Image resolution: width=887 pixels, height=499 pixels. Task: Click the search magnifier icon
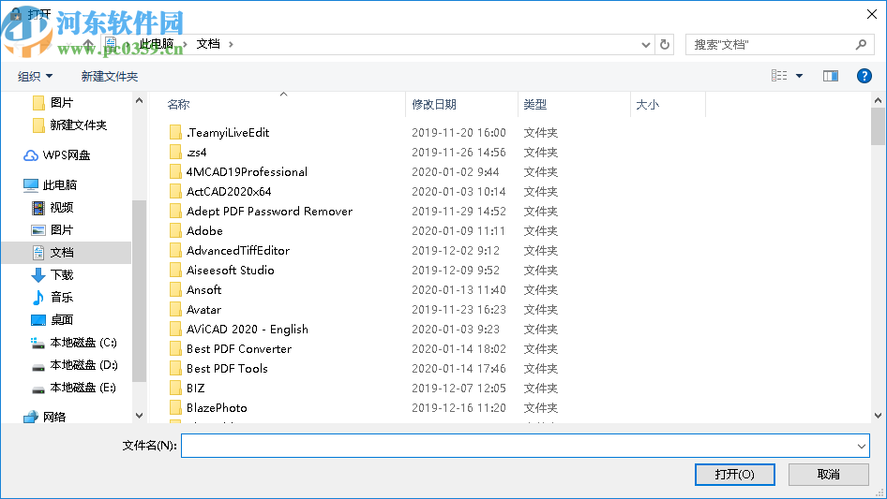[x=861, y=44]
